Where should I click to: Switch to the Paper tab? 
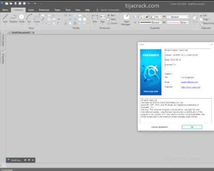57,10
